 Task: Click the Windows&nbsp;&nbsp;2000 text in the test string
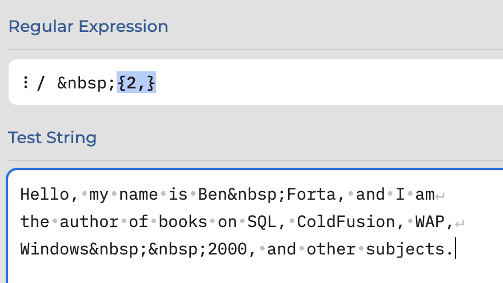(x=133, y=249)
